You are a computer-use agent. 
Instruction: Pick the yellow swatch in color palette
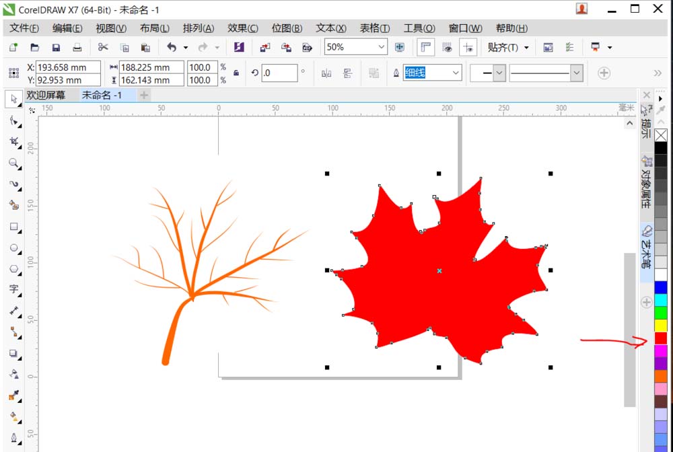point(661,326)
